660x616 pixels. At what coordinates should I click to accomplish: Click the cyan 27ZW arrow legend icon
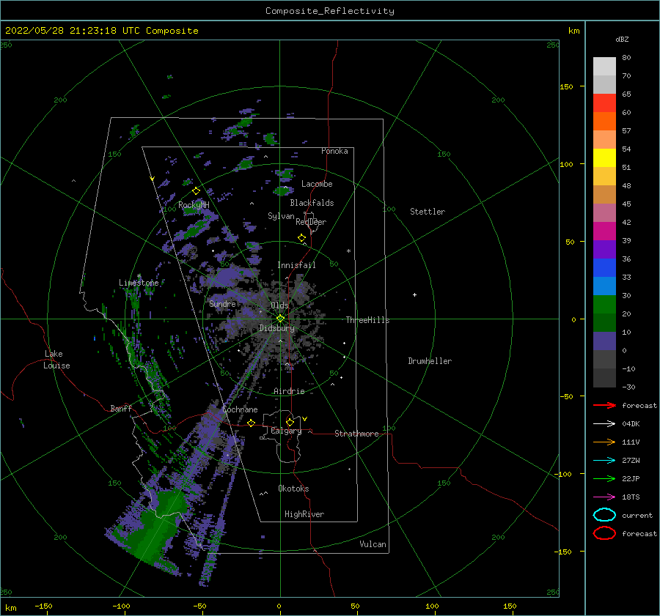pos(604,461)
